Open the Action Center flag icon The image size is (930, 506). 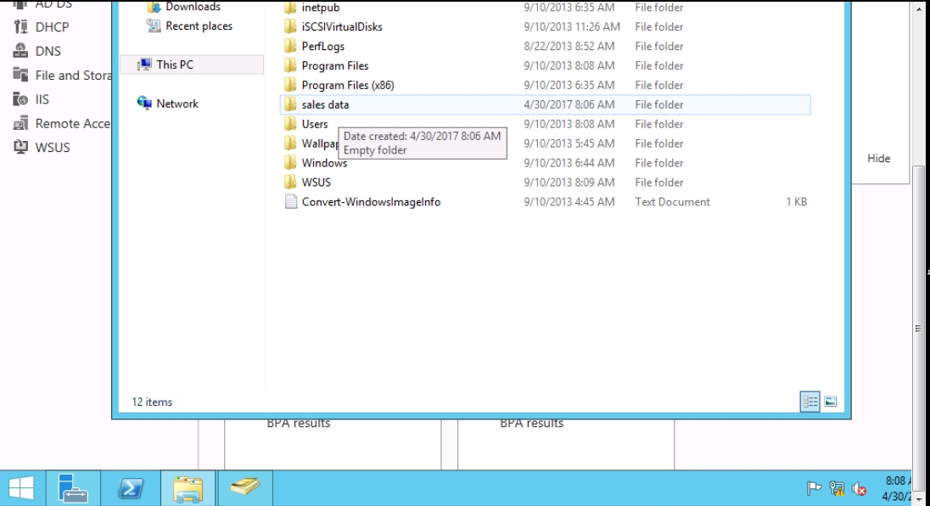(x=814, y=489)
